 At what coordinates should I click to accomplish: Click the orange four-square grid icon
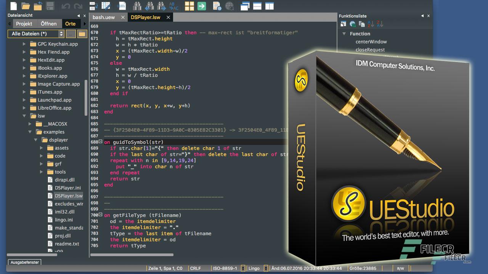[189, 6]
